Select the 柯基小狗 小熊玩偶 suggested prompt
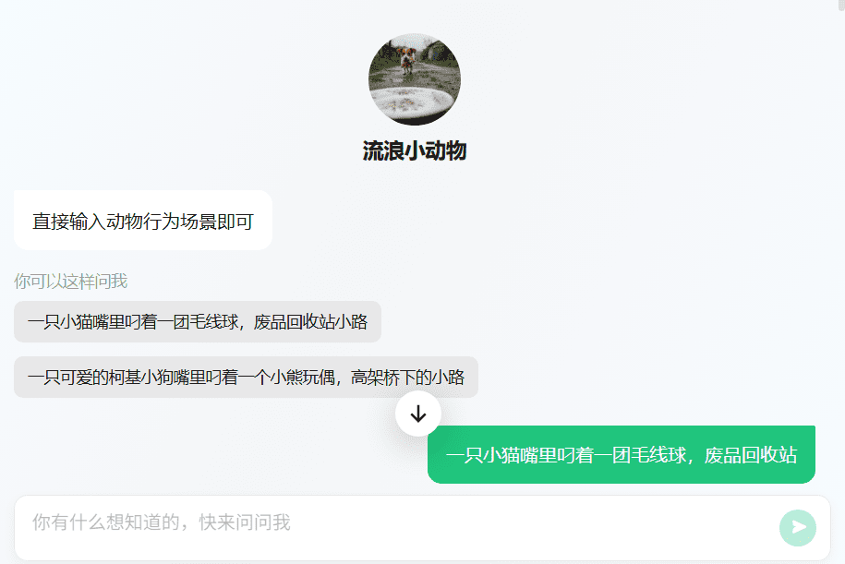 (x=246, y=378)
